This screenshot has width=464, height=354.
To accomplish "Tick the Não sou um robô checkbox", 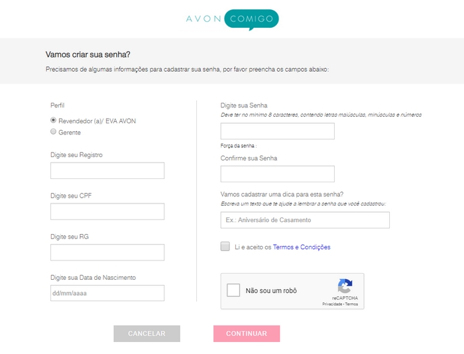I will [x=233, y=290].
